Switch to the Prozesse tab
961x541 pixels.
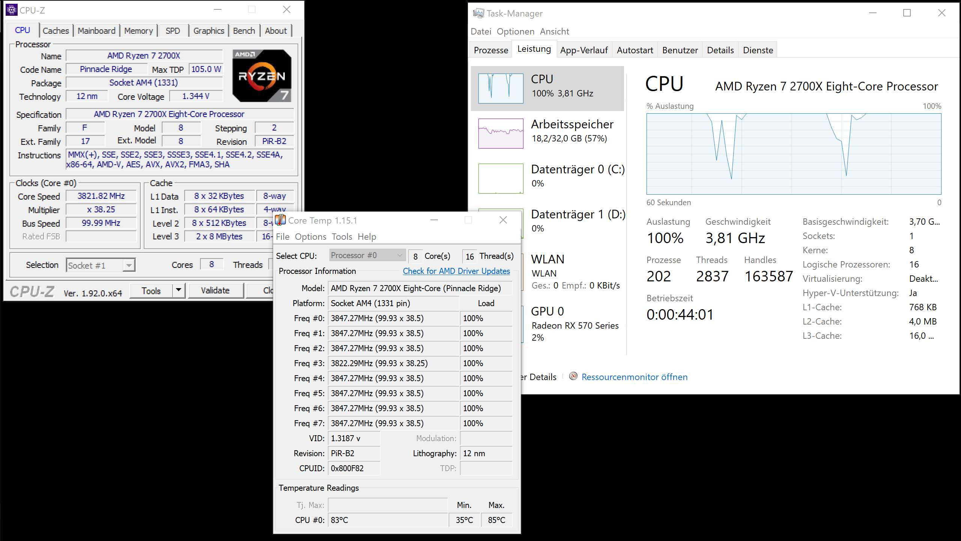pos(490,50)
